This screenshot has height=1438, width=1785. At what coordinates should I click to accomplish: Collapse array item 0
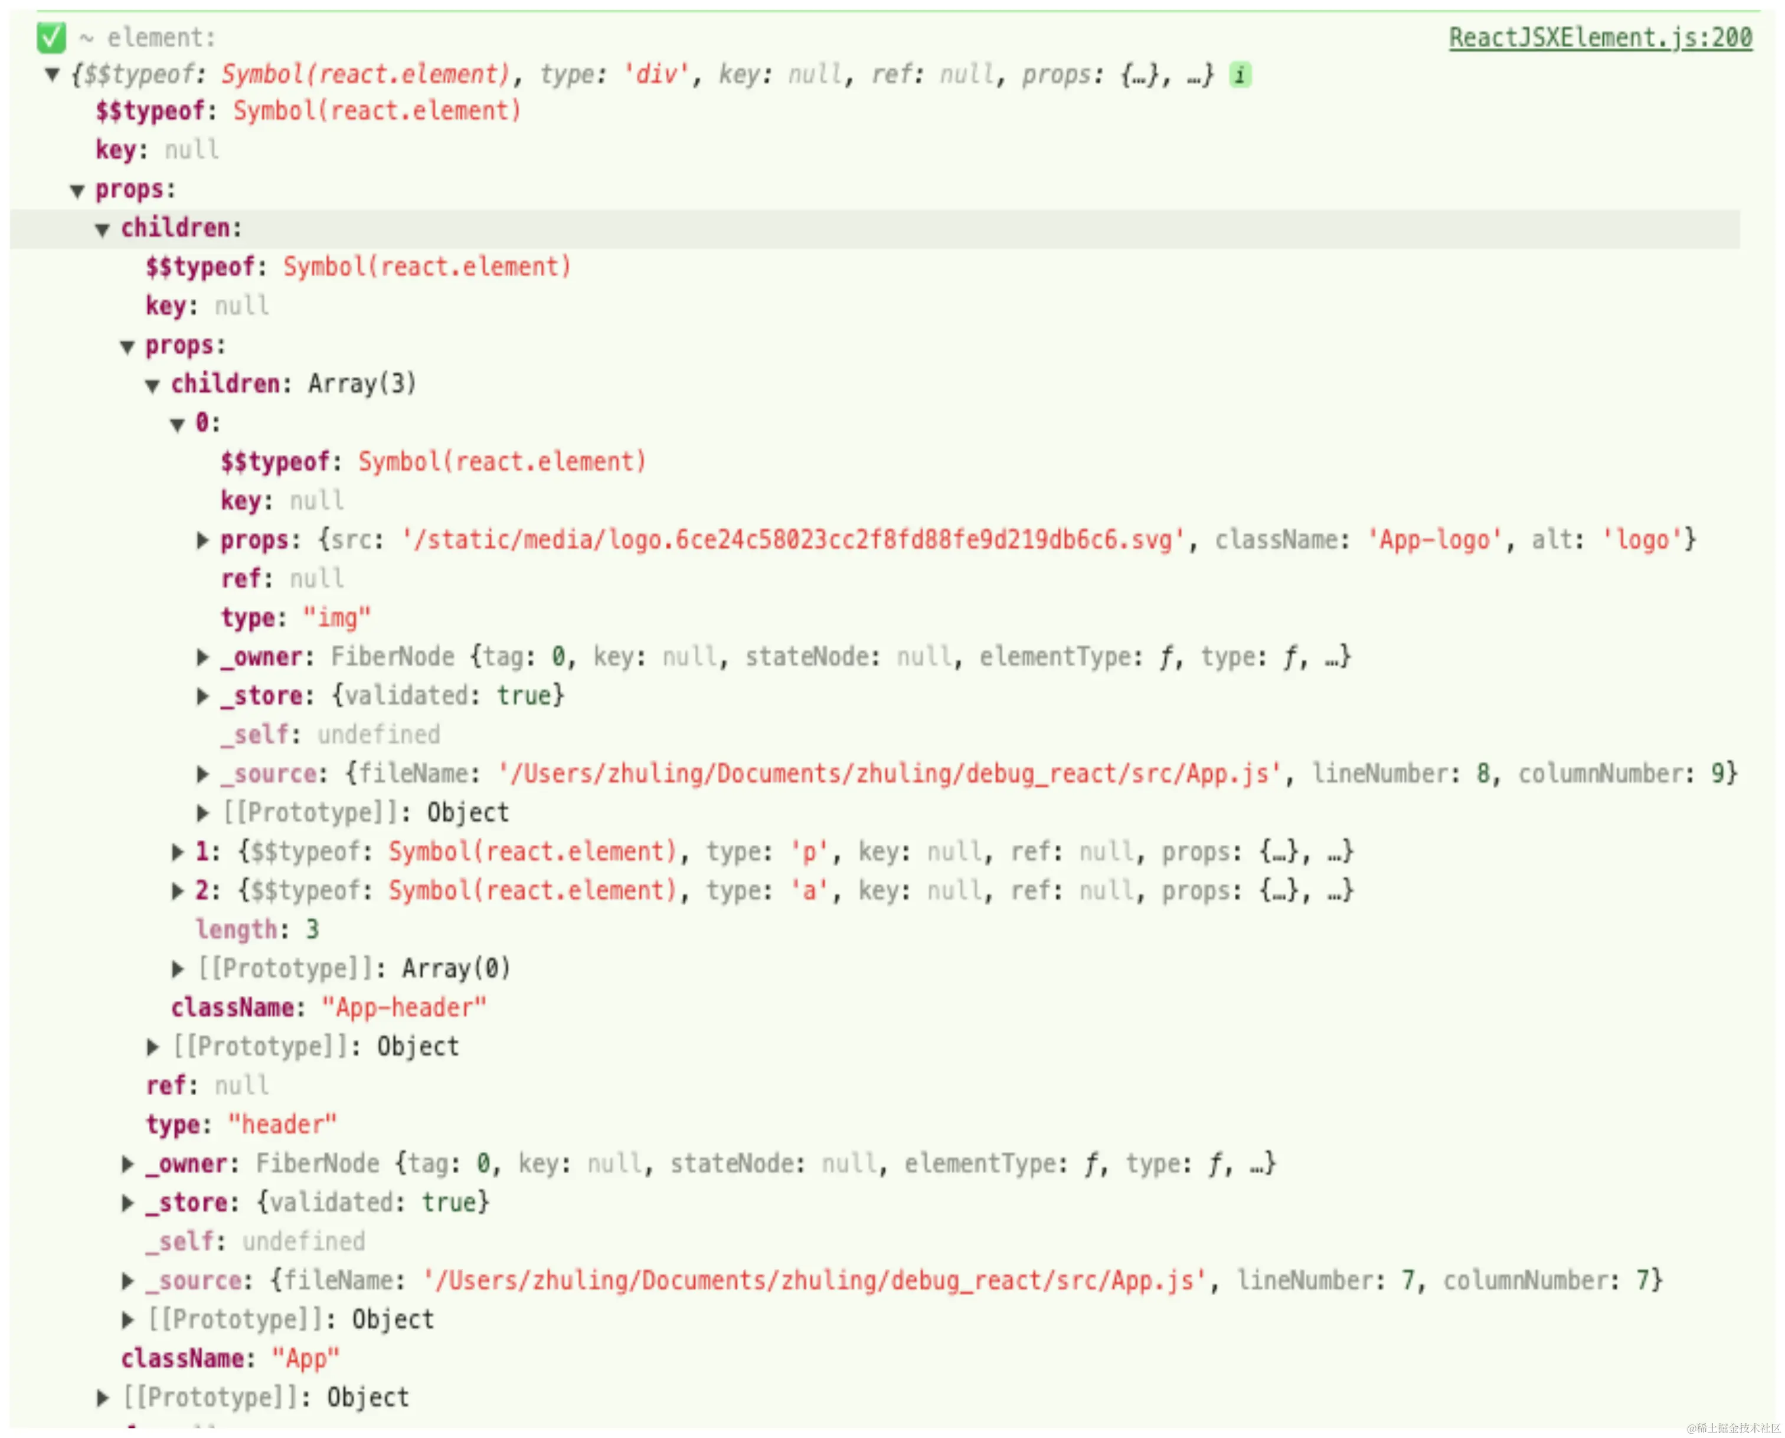point(177,425)
